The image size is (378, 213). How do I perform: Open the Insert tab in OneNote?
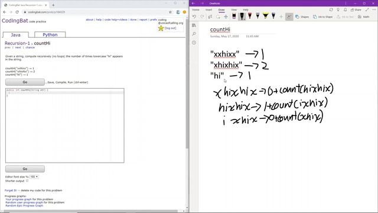[208, 9]
